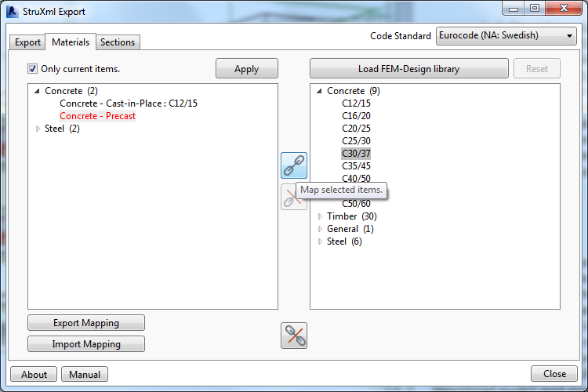Click the Apply button
Viewport: 588px width, 392px height.
pos(247,69)
